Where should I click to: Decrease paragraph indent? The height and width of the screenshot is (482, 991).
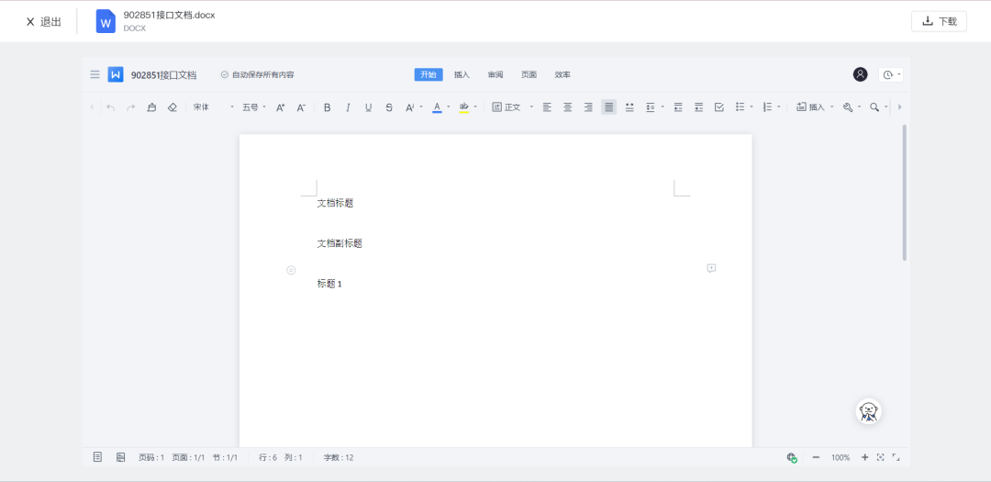point(678,107)
